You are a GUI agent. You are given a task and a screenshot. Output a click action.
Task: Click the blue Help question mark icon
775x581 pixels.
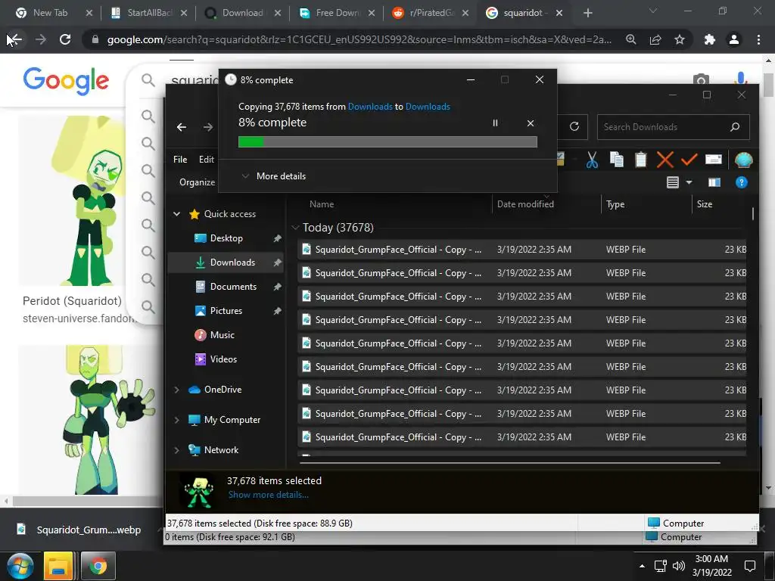pos(742,183)
